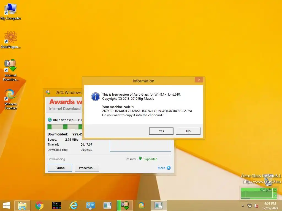Click the Speed 2.75 MB/s value
The height and width of the screenshot is (211, 282).
72,140
